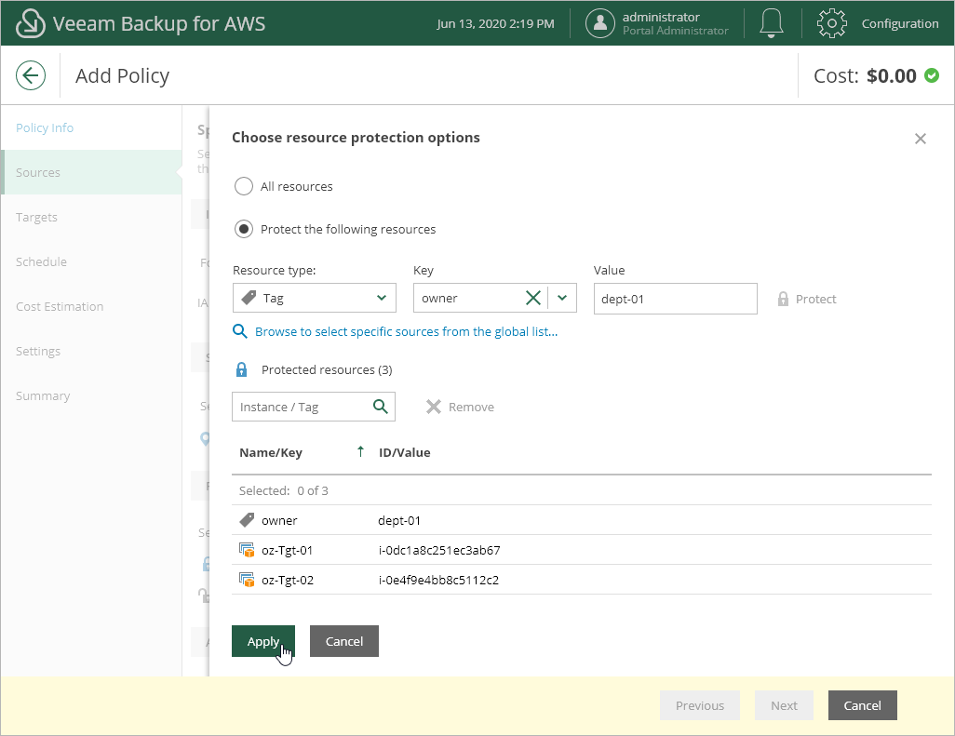
Task: Click the Next wizard button
Action: pyautogui.click(x=784, y=705)
